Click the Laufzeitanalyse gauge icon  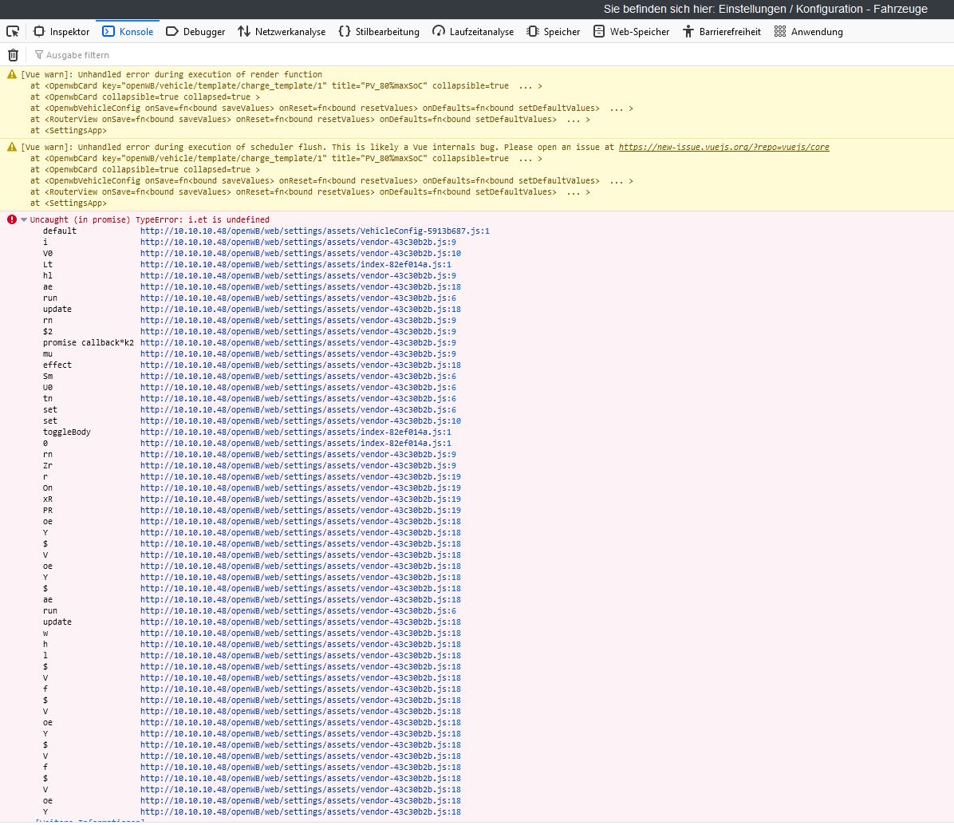point(438,32)
